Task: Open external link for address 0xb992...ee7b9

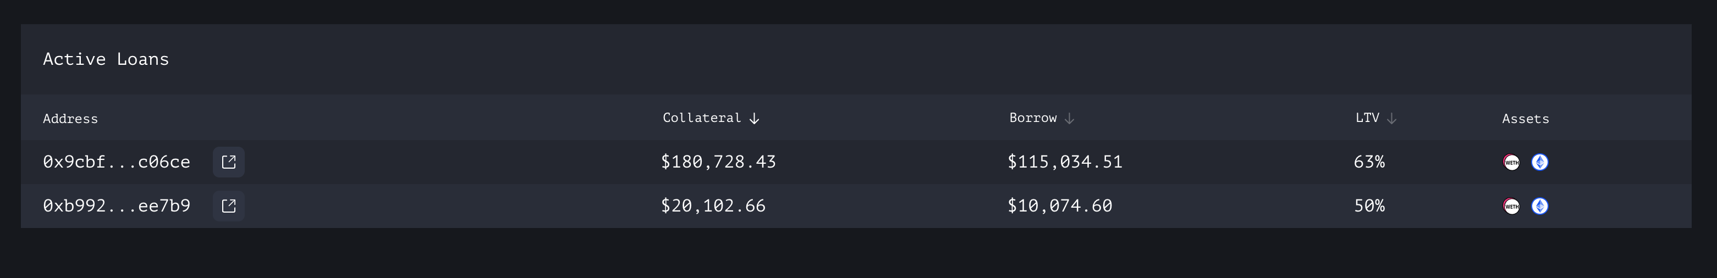Action: (229, 205)
